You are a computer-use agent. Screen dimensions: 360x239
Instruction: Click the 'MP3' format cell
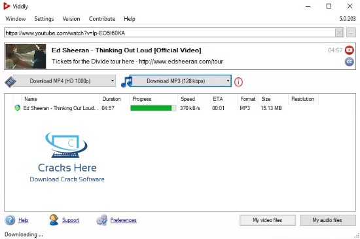tap(245, 108)
